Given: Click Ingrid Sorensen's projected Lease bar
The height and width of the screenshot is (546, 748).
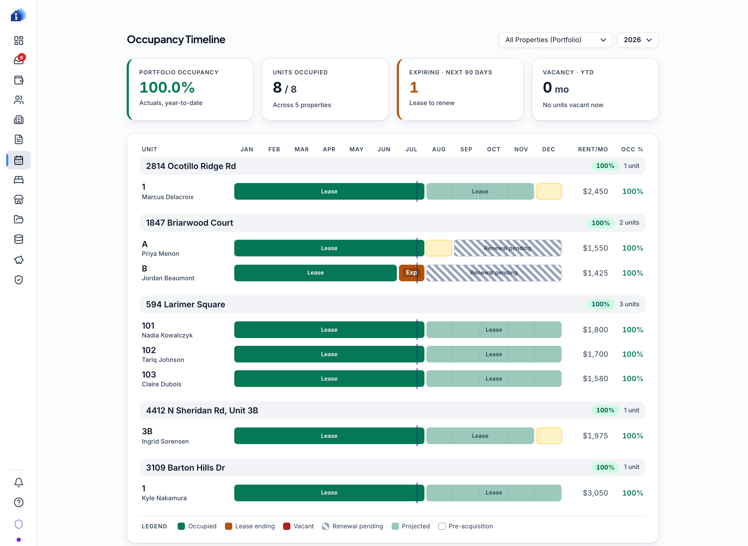Looking at the screenshot, I should (x=480, y=436).
